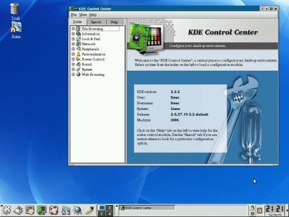
Task: Expand the Sound tree node
Action: 73,64
